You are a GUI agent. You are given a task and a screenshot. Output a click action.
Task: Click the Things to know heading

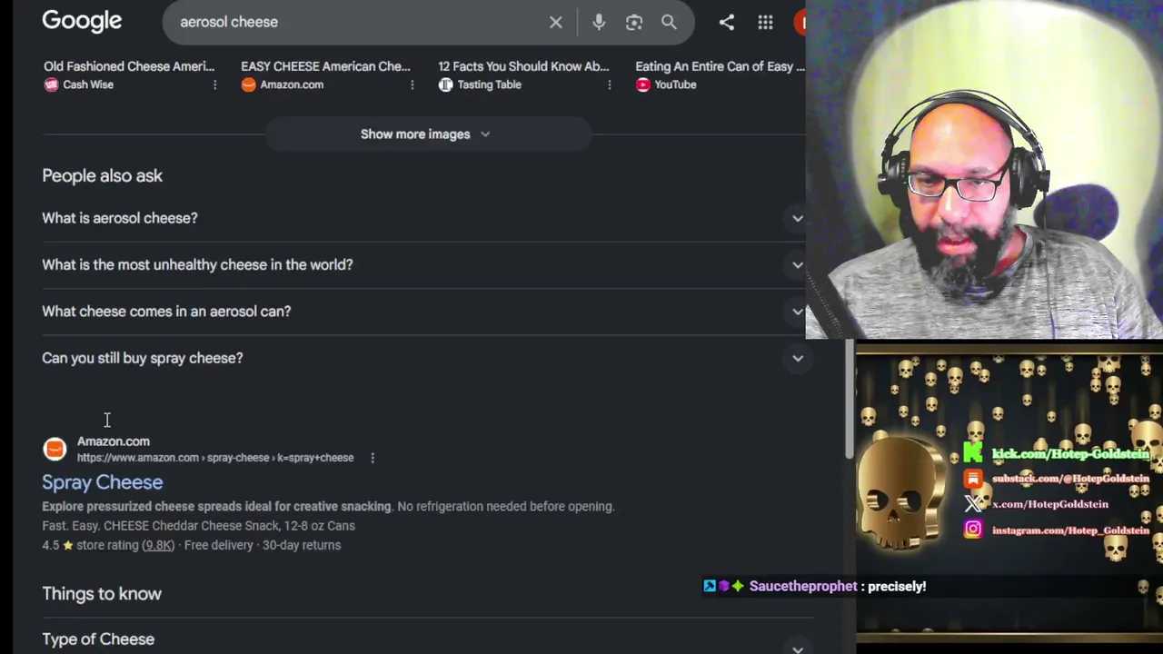(102, 594)
